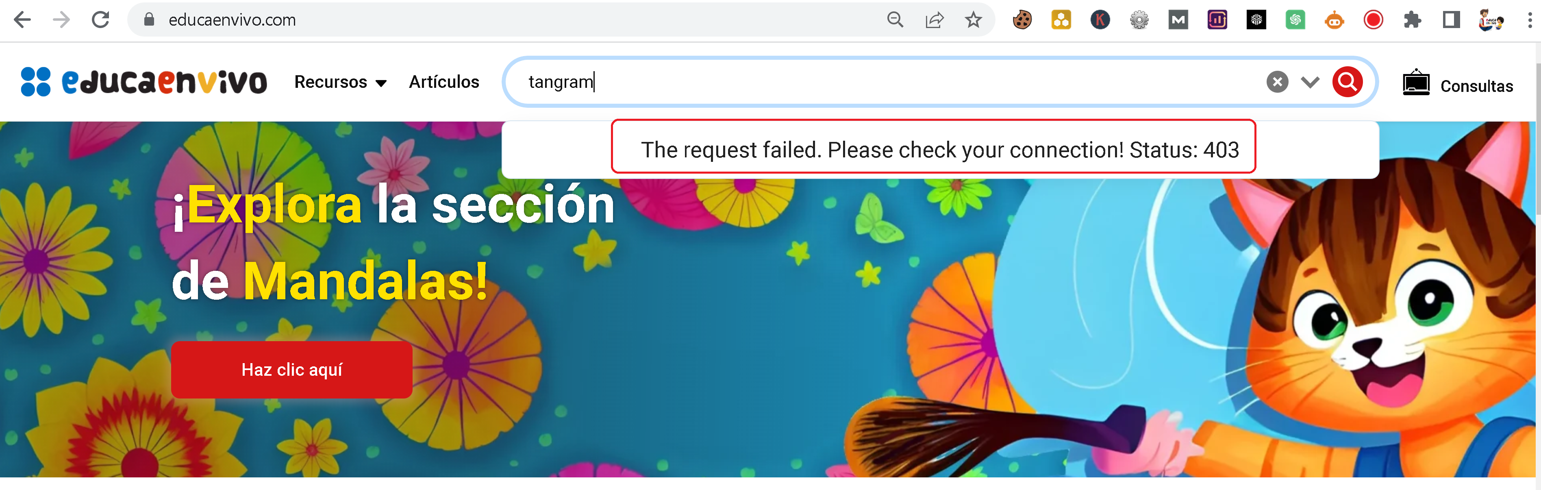Image resolution: width=1541 pixels, height=490 pixels.
Task: Open the Consultas link
Action: tap(1476, 86)
